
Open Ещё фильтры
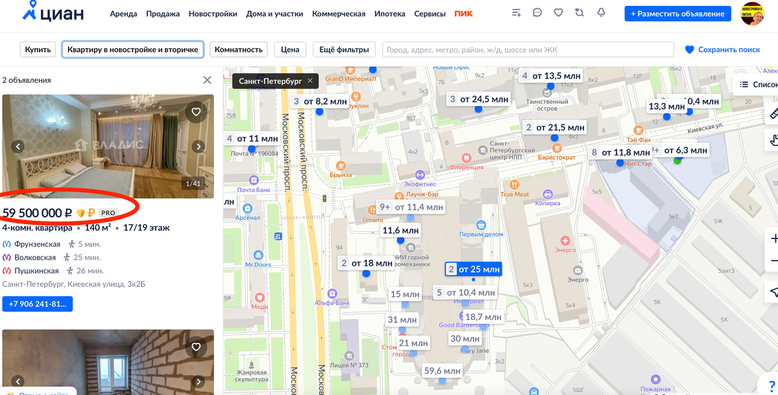[344, 49]
